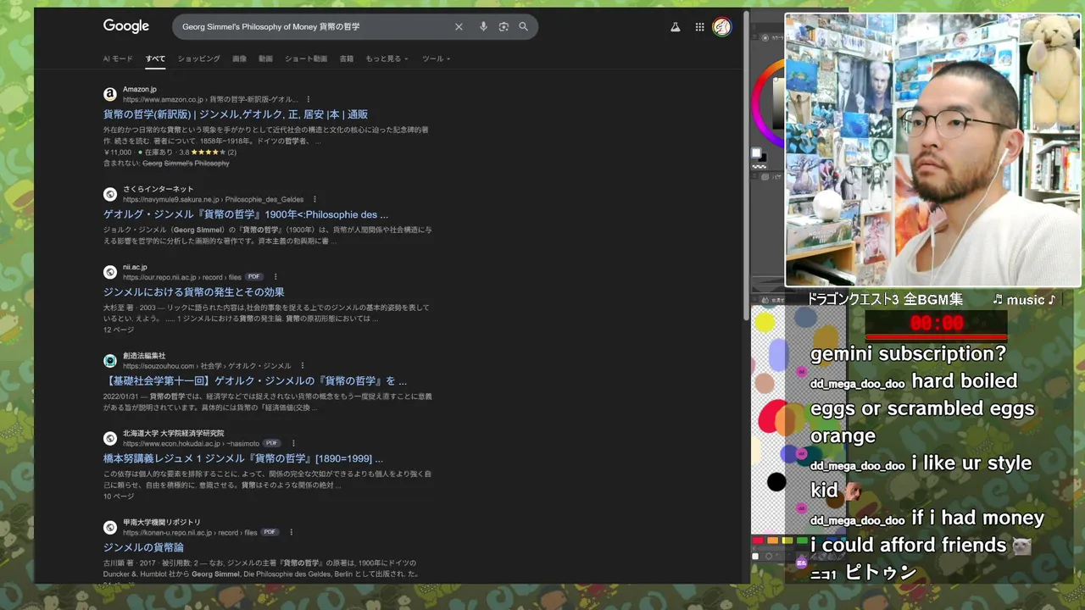Click the 12 ページ page count text
Viewport: 1085px width, 610px height.
pos(119,330)
